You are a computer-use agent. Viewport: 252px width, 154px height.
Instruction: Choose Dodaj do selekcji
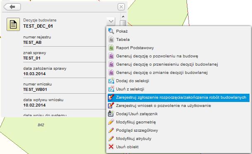point(133,81)
